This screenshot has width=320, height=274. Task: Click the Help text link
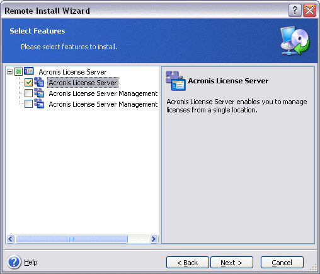[x=31, y=262]
